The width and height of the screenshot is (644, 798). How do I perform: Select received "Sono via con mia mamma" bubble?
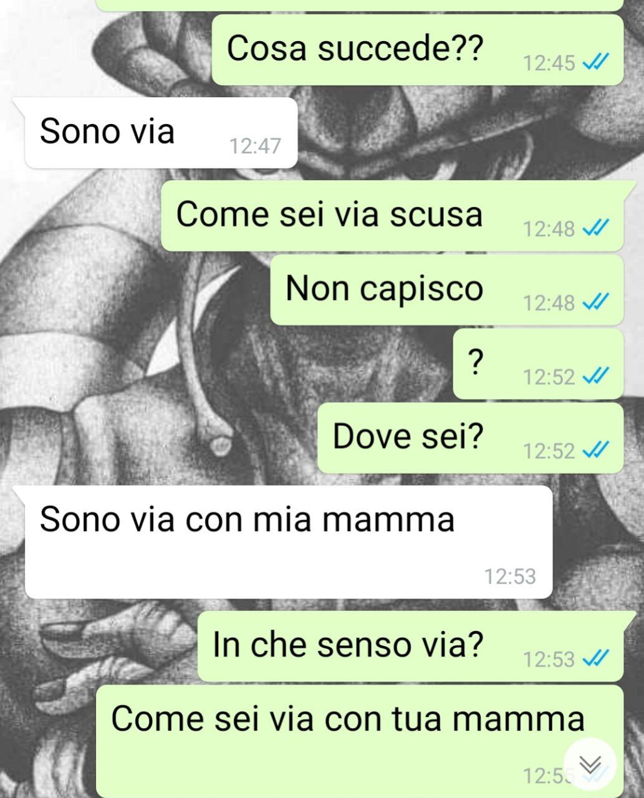tap(288, 542)
